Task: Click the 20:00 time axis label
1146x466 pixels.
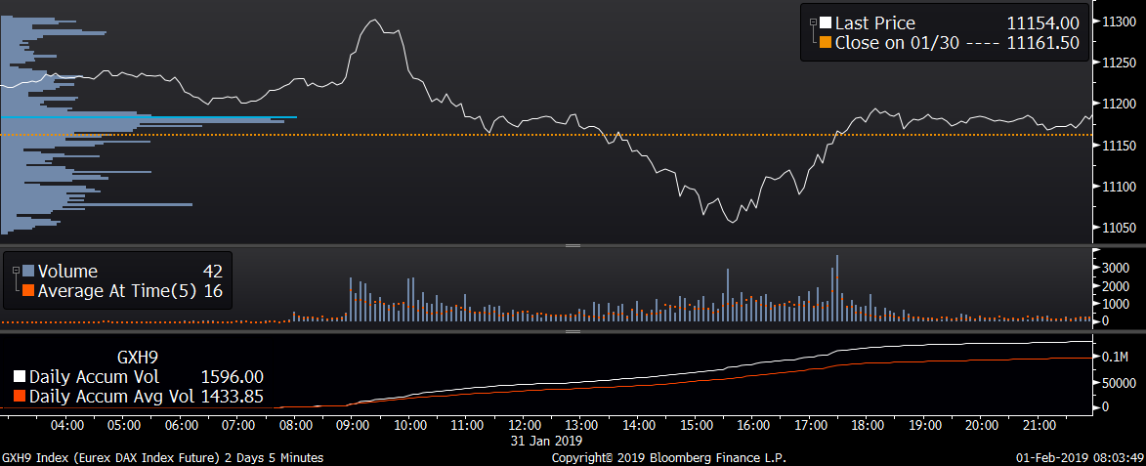Action: 982,426
